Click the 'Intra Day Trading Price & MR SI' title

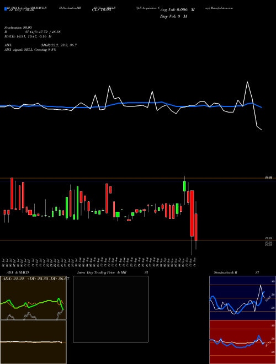point(113,272)
